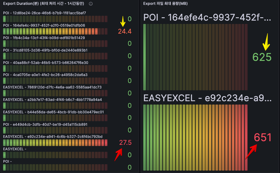
Task: Click the red 27.5 duration value
Action: pos(125,142)
